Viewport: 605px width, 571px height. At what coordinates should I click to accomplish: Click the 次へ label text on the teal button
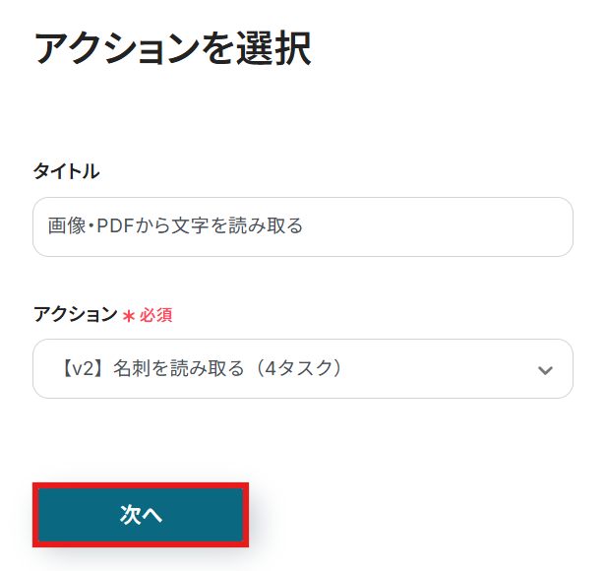(141, 515)
